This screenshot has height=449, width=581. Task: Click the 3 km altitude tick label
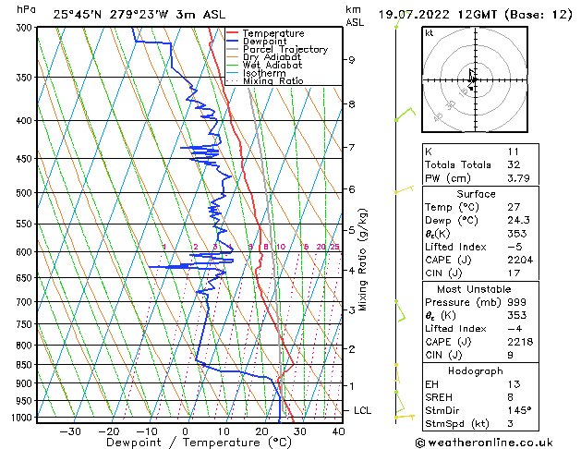[x=352, y=309]
